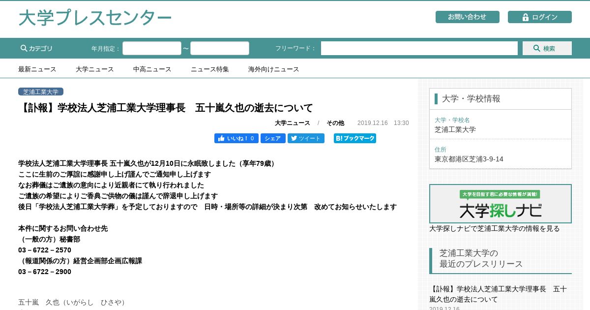Click 大学探しナビで芝浦工業大学の情報を見る link
This screenshot has height=310, width=590.
[x=495, y=228]
